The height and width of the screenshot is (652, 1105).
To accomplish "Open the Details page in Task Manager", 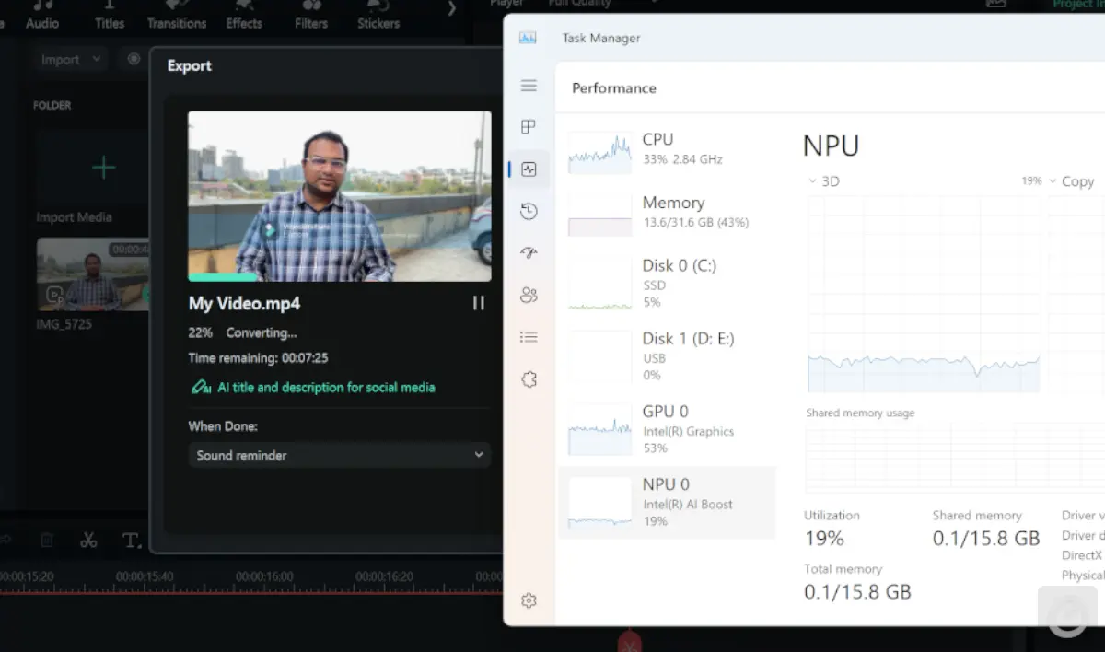I will pyautogui.click(x=529, y=337).
